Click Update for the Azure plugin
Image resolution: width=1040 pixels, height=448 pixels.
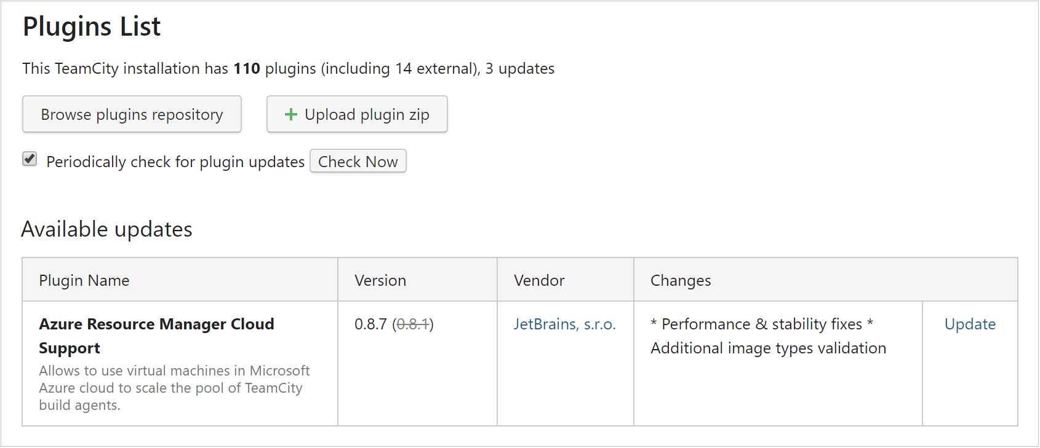pyautogui.click(x=970, y=324)
